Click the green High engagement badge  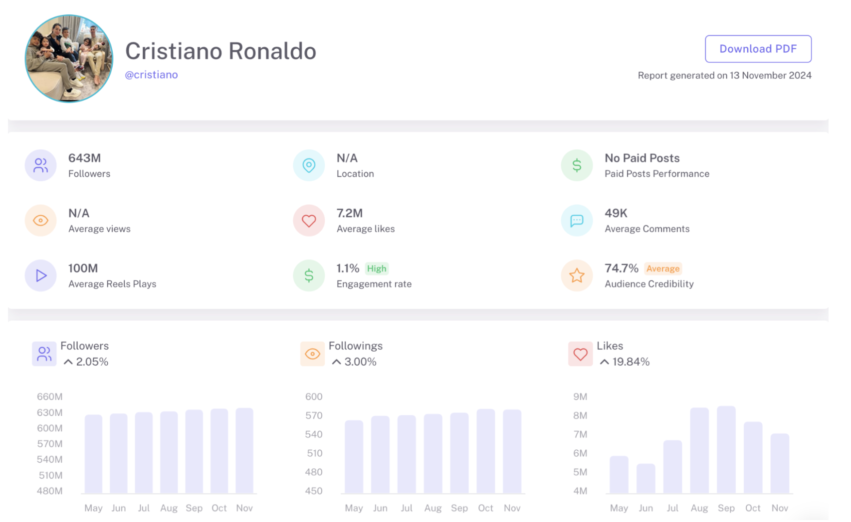click(x=377, y=268)
